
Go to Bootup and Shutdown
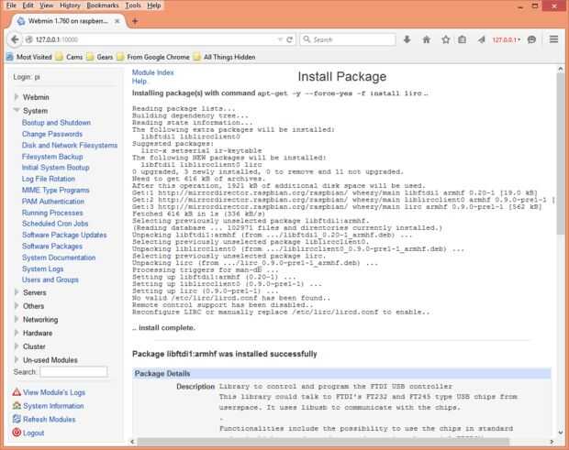[x=56, y=123]
